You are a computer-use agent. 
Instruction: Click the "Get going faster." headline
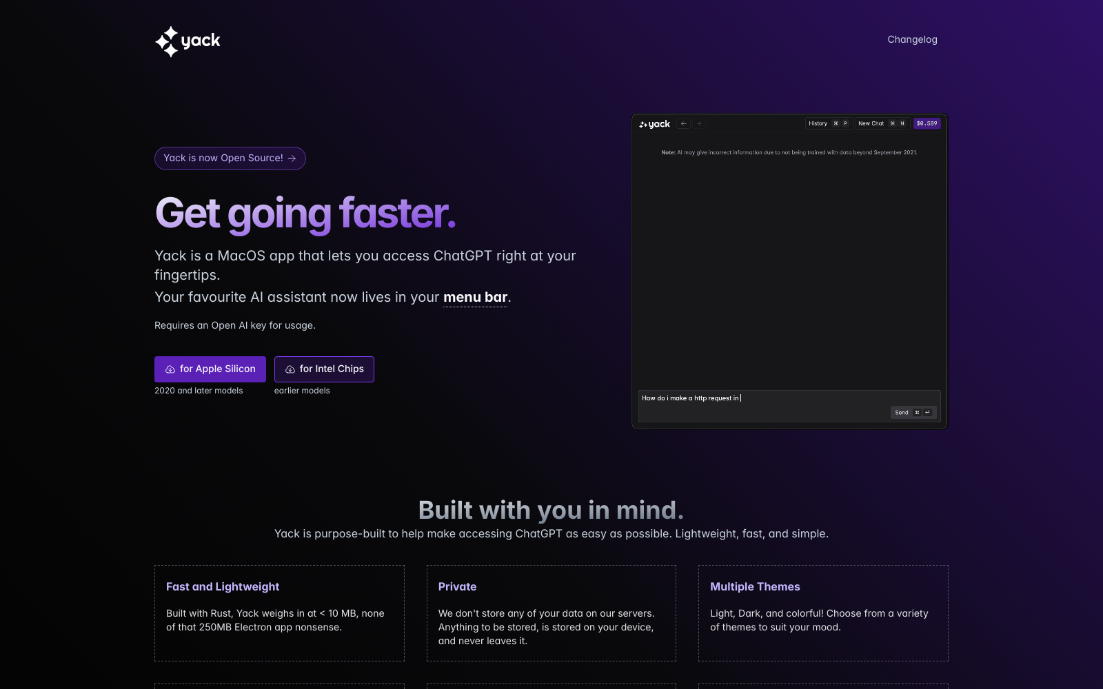pyautogui.click(x=305, y=213)
